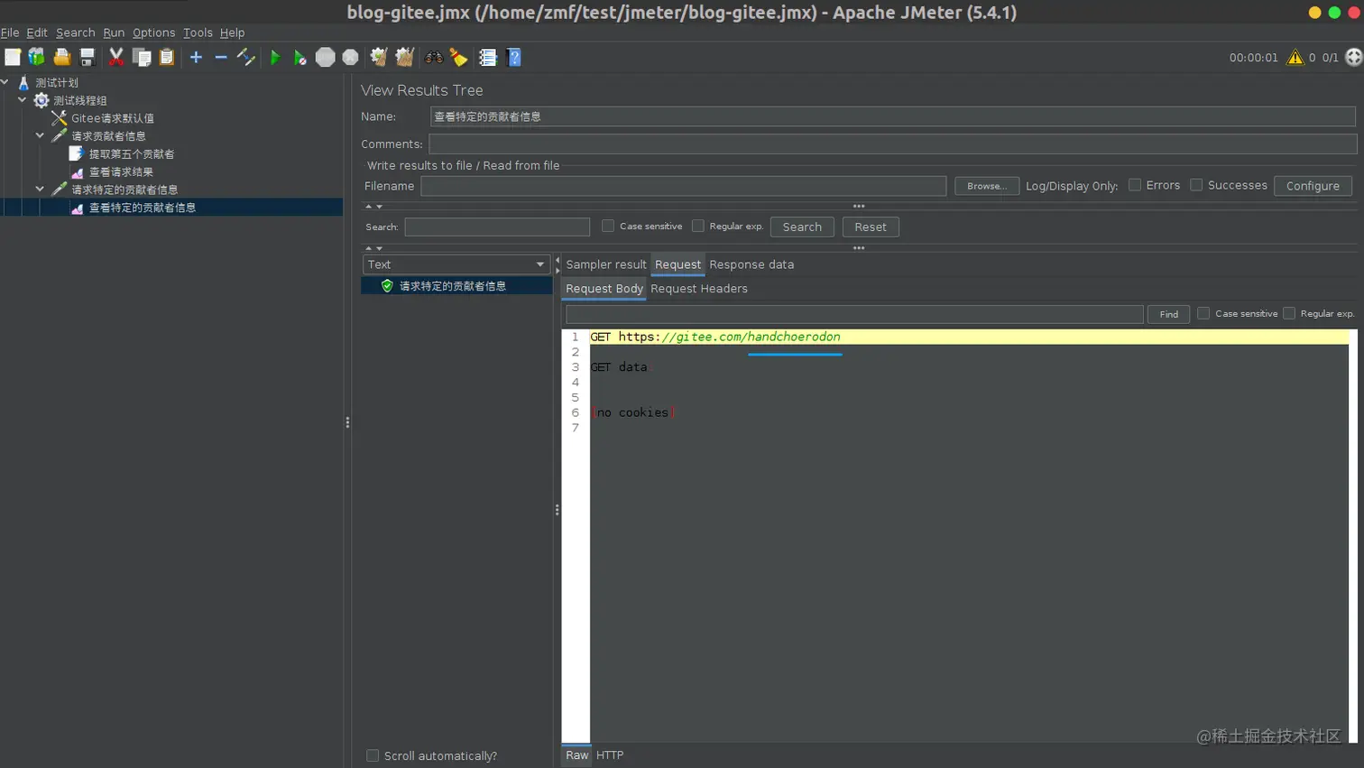
Task: Click the Stop test icon
Action: pos(326,58)
